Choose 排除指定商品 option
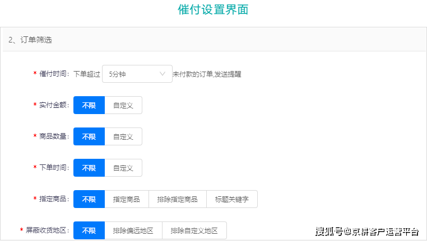Image resolution: width=427 pixels, height=241 pixels. (x=178, y=199)
